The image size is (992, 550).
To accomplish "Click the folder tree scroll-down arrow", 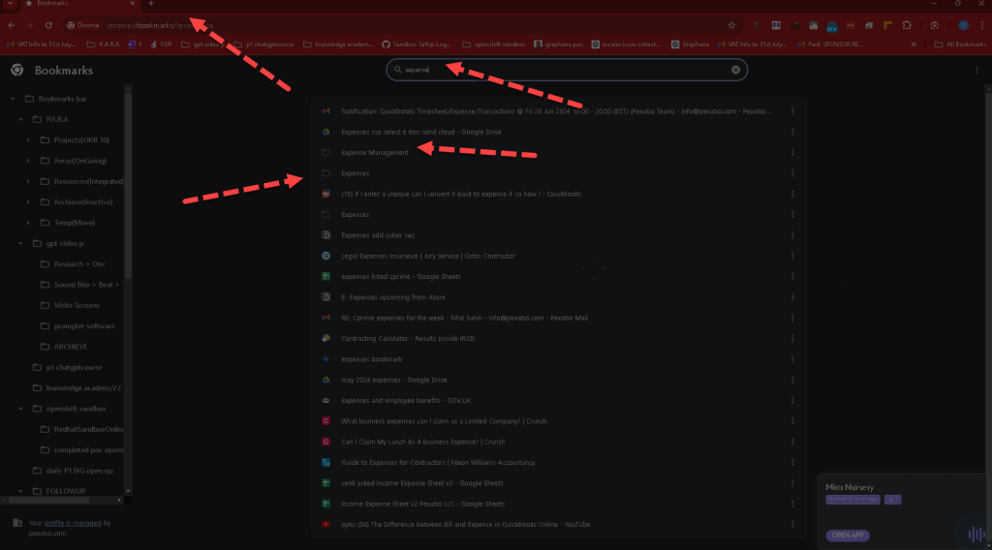I will [x=128, y=491].
